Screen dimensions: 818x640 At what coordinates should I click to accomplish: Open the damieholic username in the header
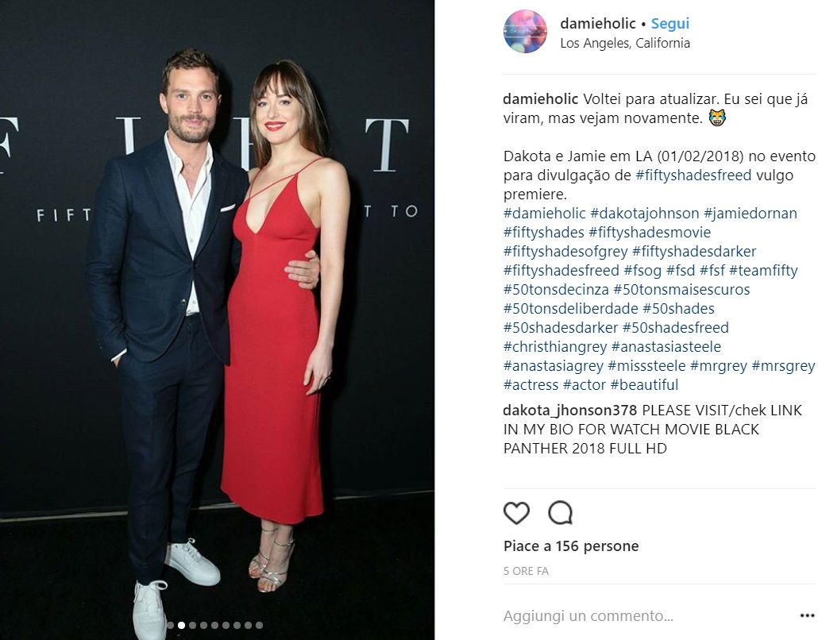point(598,24)
